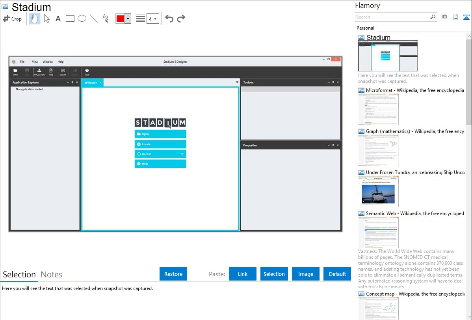Select the freehand scribble tool

point(106,19)
